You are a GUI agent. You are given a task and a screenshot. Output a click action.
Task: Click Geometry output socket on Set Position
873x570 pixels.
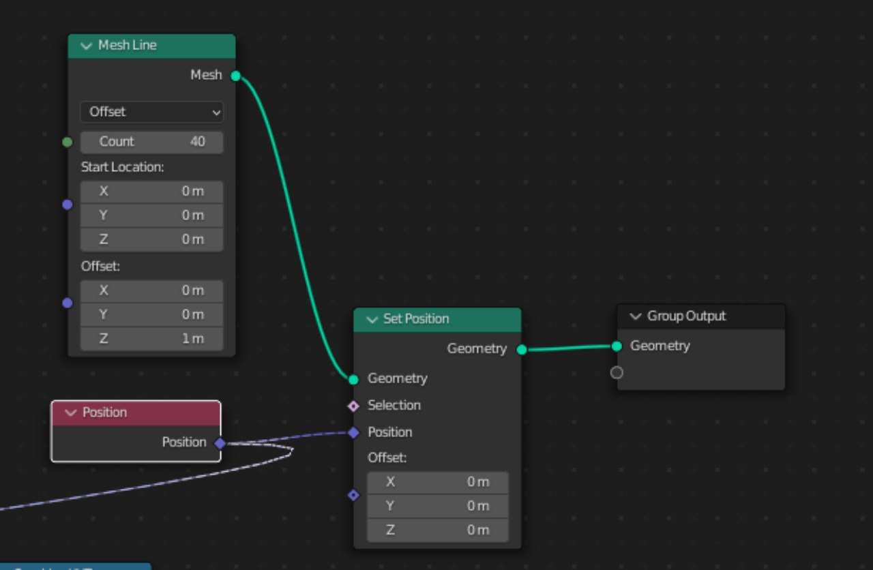tap(522, 350)
